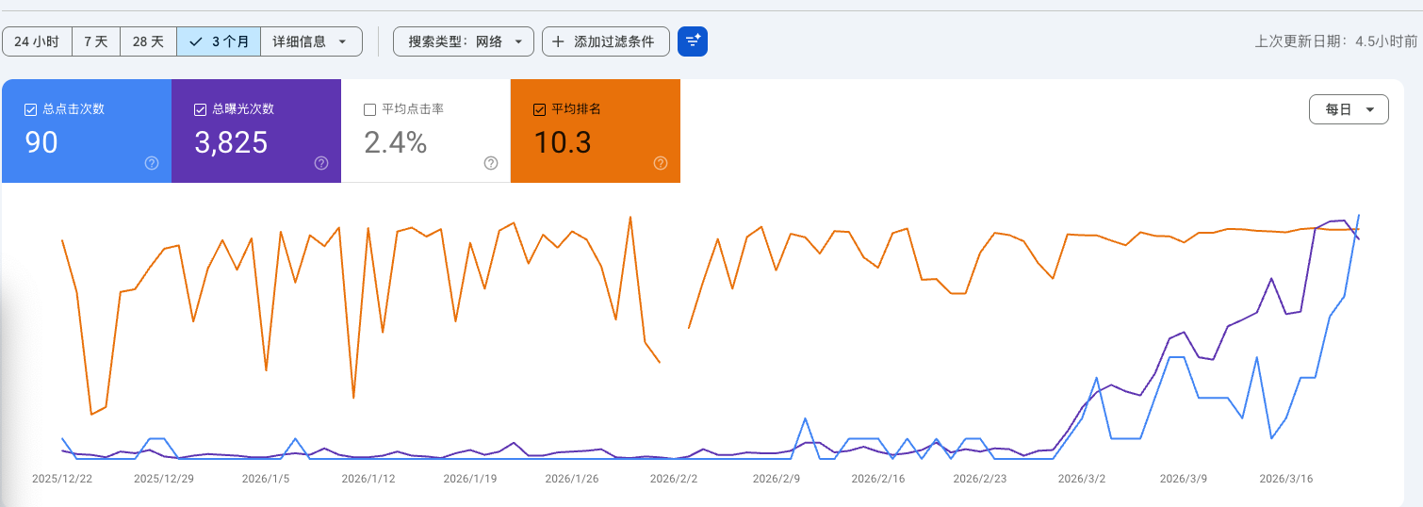Uncheck the 总曝光次数 checkbox
This screenshot has width=1423, height=507.
tap(200, 109)
